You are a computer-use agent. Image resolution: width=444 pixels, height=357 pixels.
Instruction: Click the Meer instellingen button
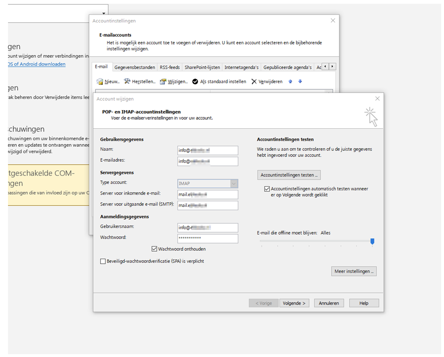click(354, 271)
